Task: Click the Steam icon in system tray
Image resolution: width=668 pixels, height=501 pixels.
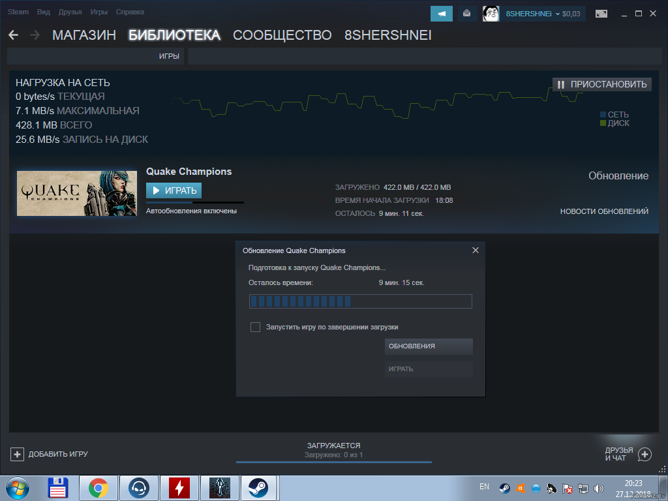Action: click(504, 488)
